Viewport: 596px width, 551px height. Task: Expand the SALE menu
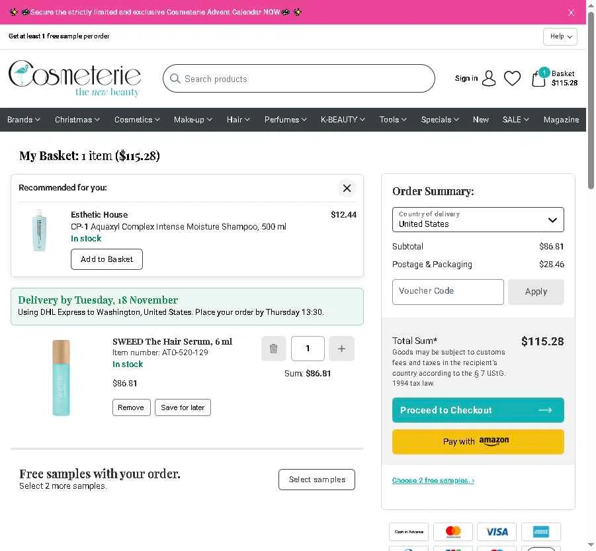[x=515, y=120]
